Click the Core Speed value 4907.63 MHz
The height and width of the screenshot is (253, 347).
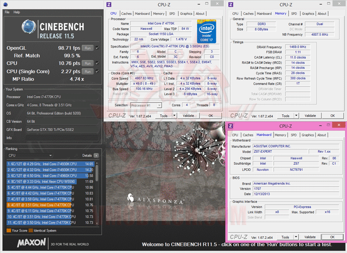144,79
